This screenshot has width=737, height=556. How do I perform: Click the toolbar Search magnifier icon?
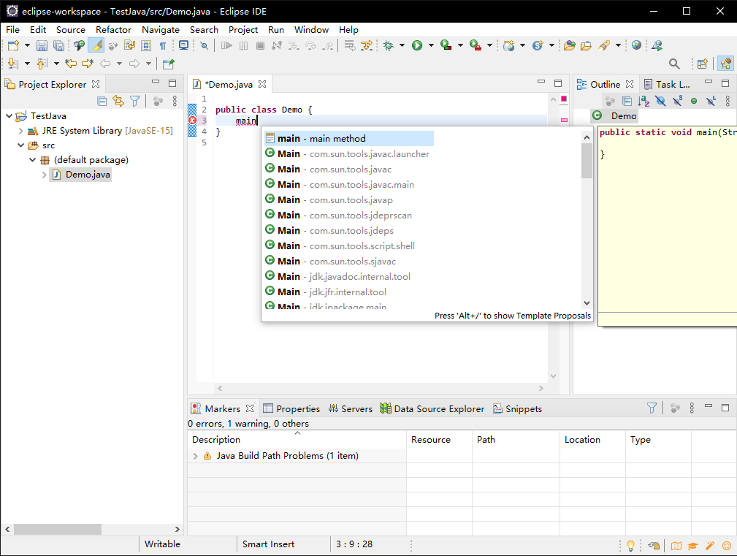(674, 64)
